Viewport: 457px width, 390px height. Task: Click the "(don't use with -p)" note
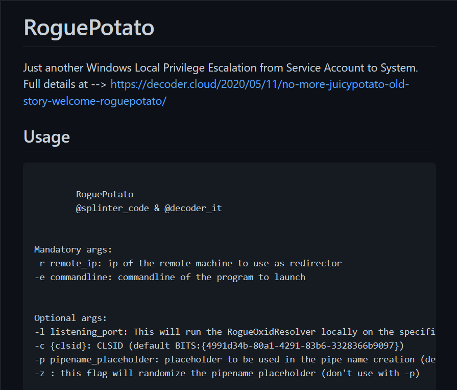tap(370, 373)
